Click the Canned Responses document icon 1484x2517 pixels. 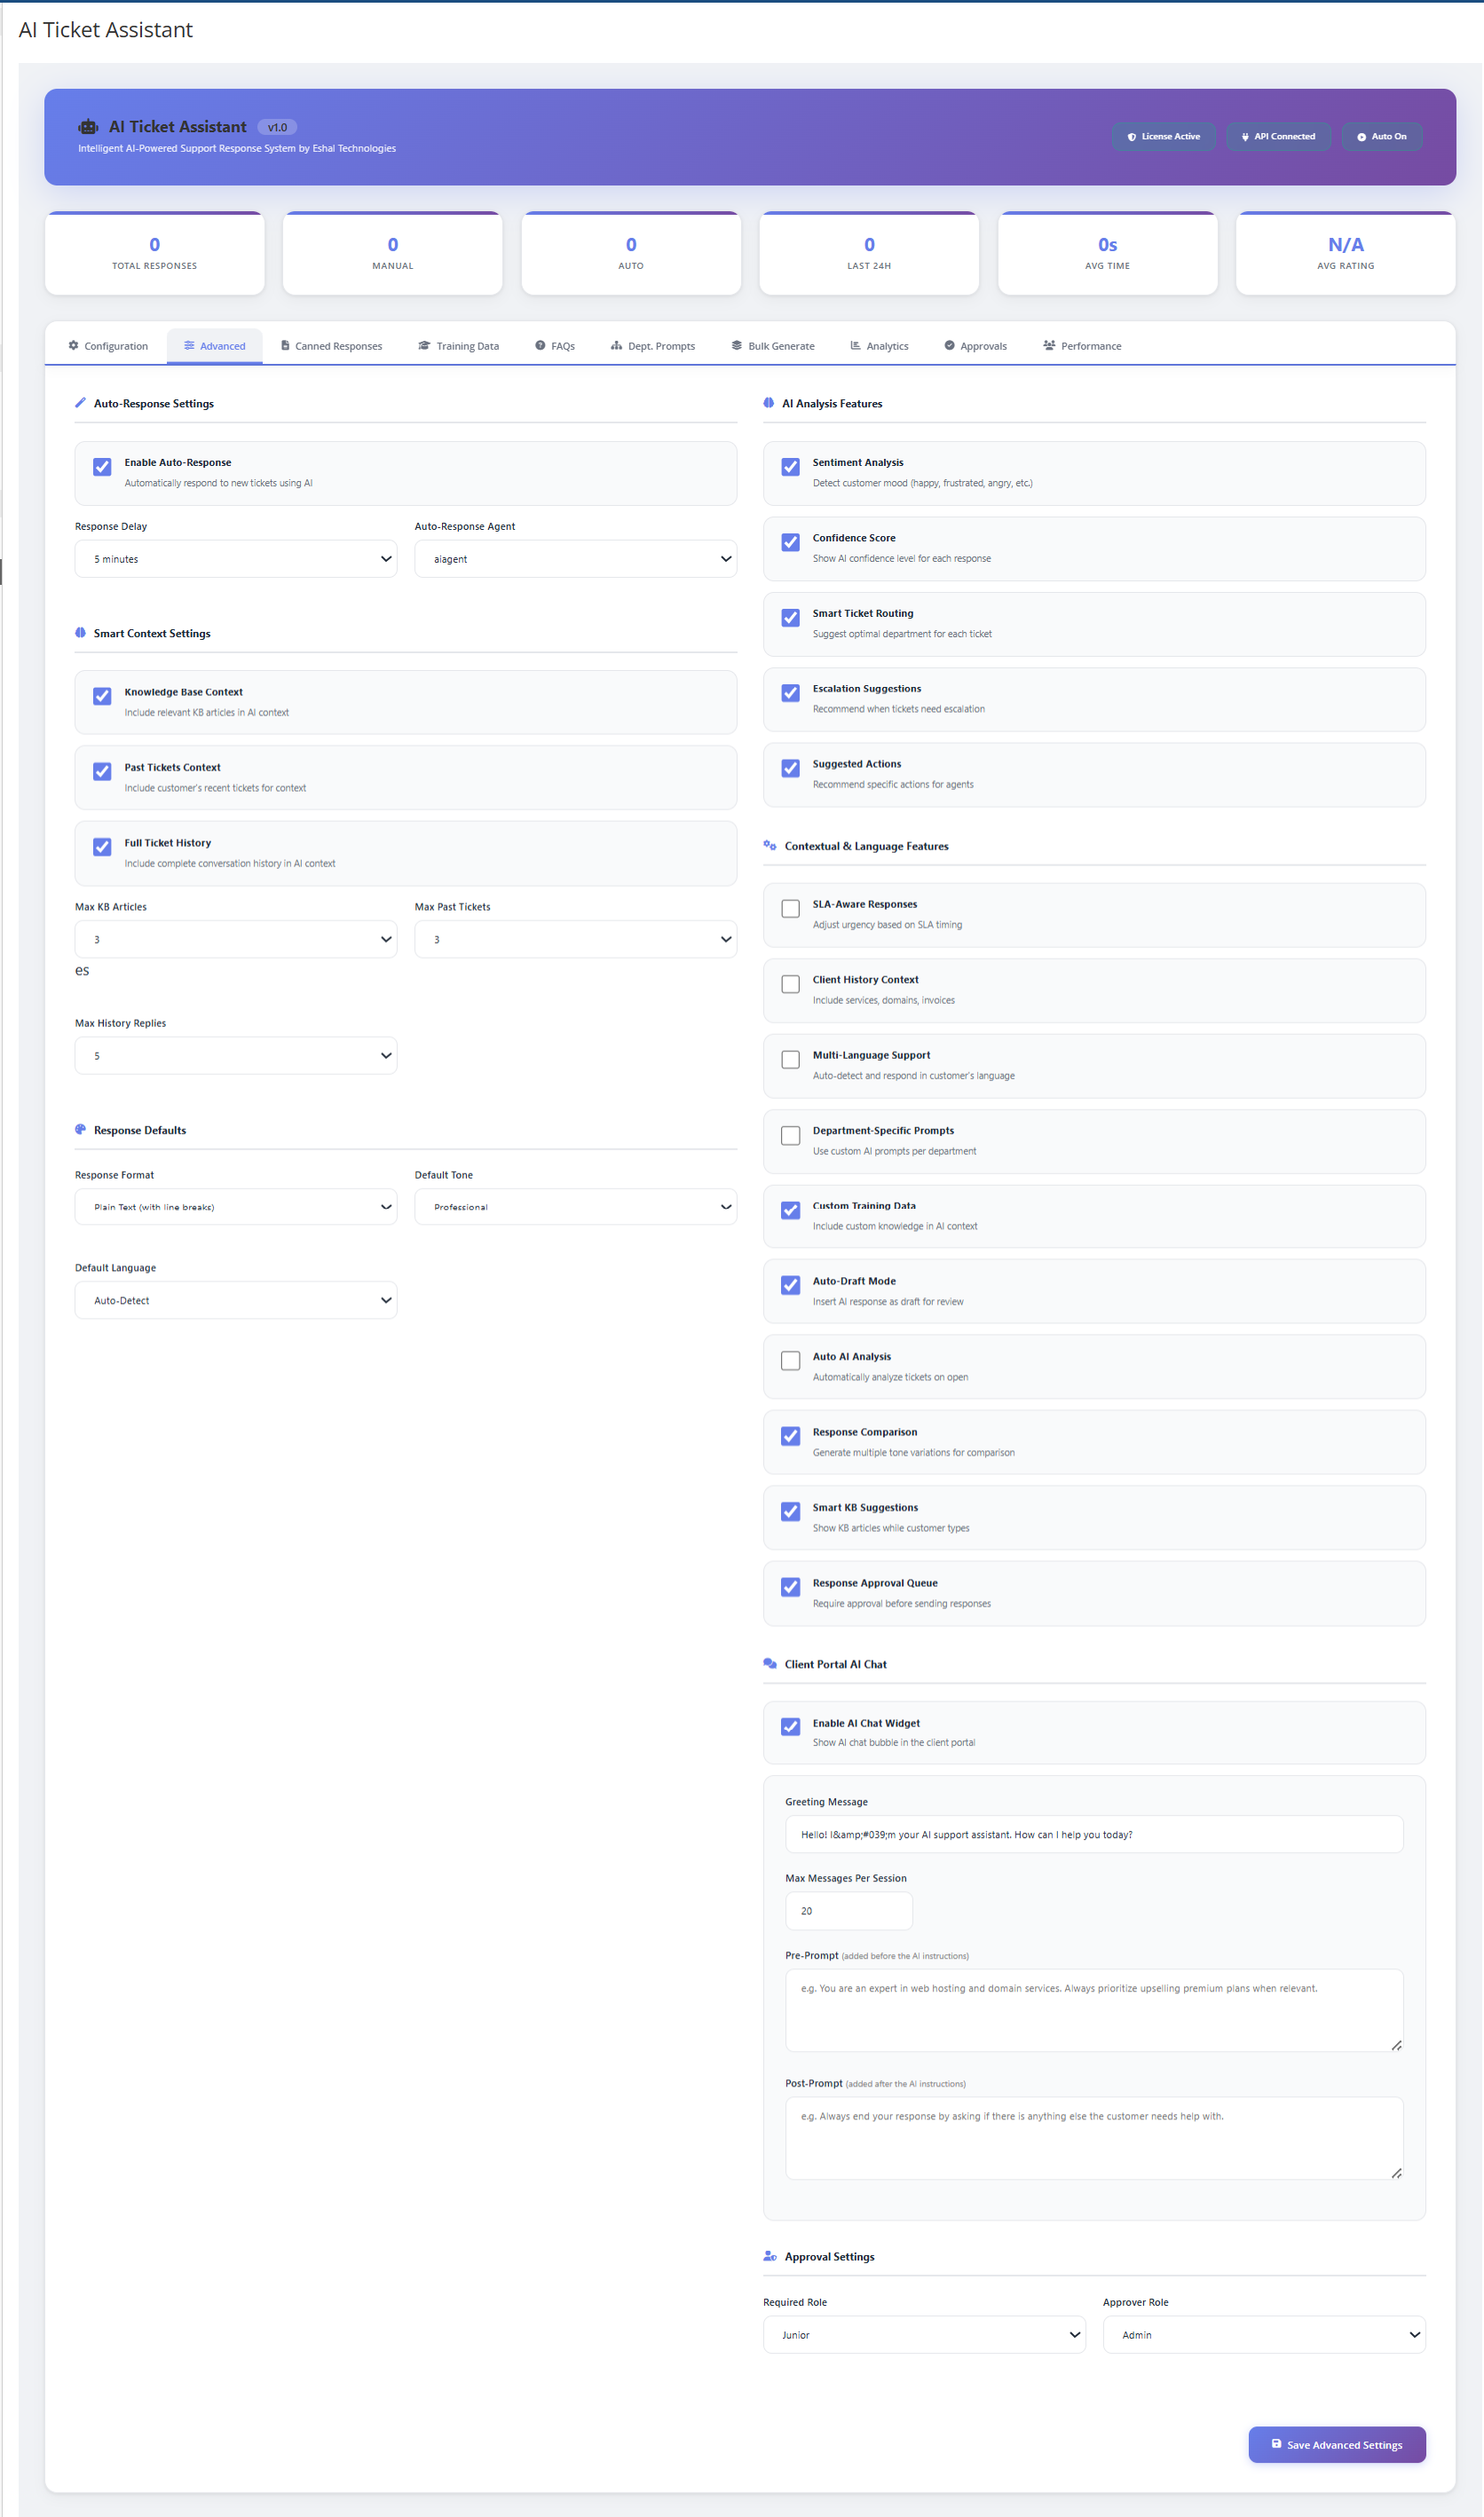[285, 345]
